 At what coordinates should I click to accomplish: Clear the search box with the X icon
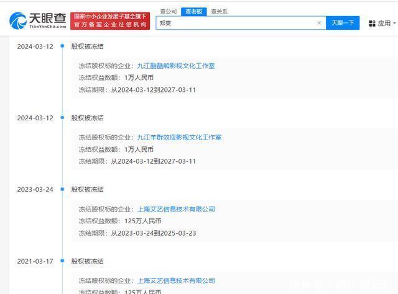coord(319,23)
